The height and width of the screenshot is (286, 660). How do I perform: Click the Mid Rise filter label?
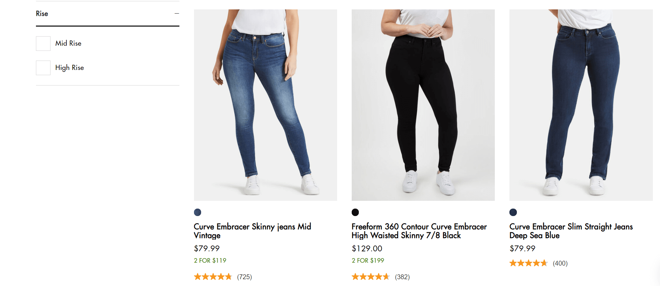coord(68,43)
